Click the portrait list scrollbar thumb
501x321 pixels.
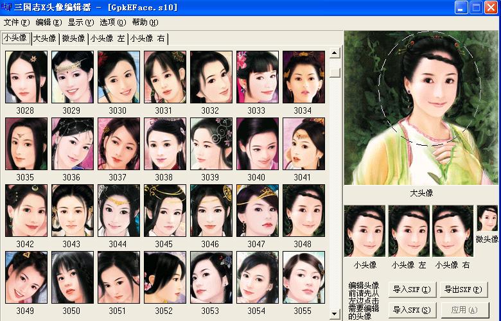[x=335, y=73]
